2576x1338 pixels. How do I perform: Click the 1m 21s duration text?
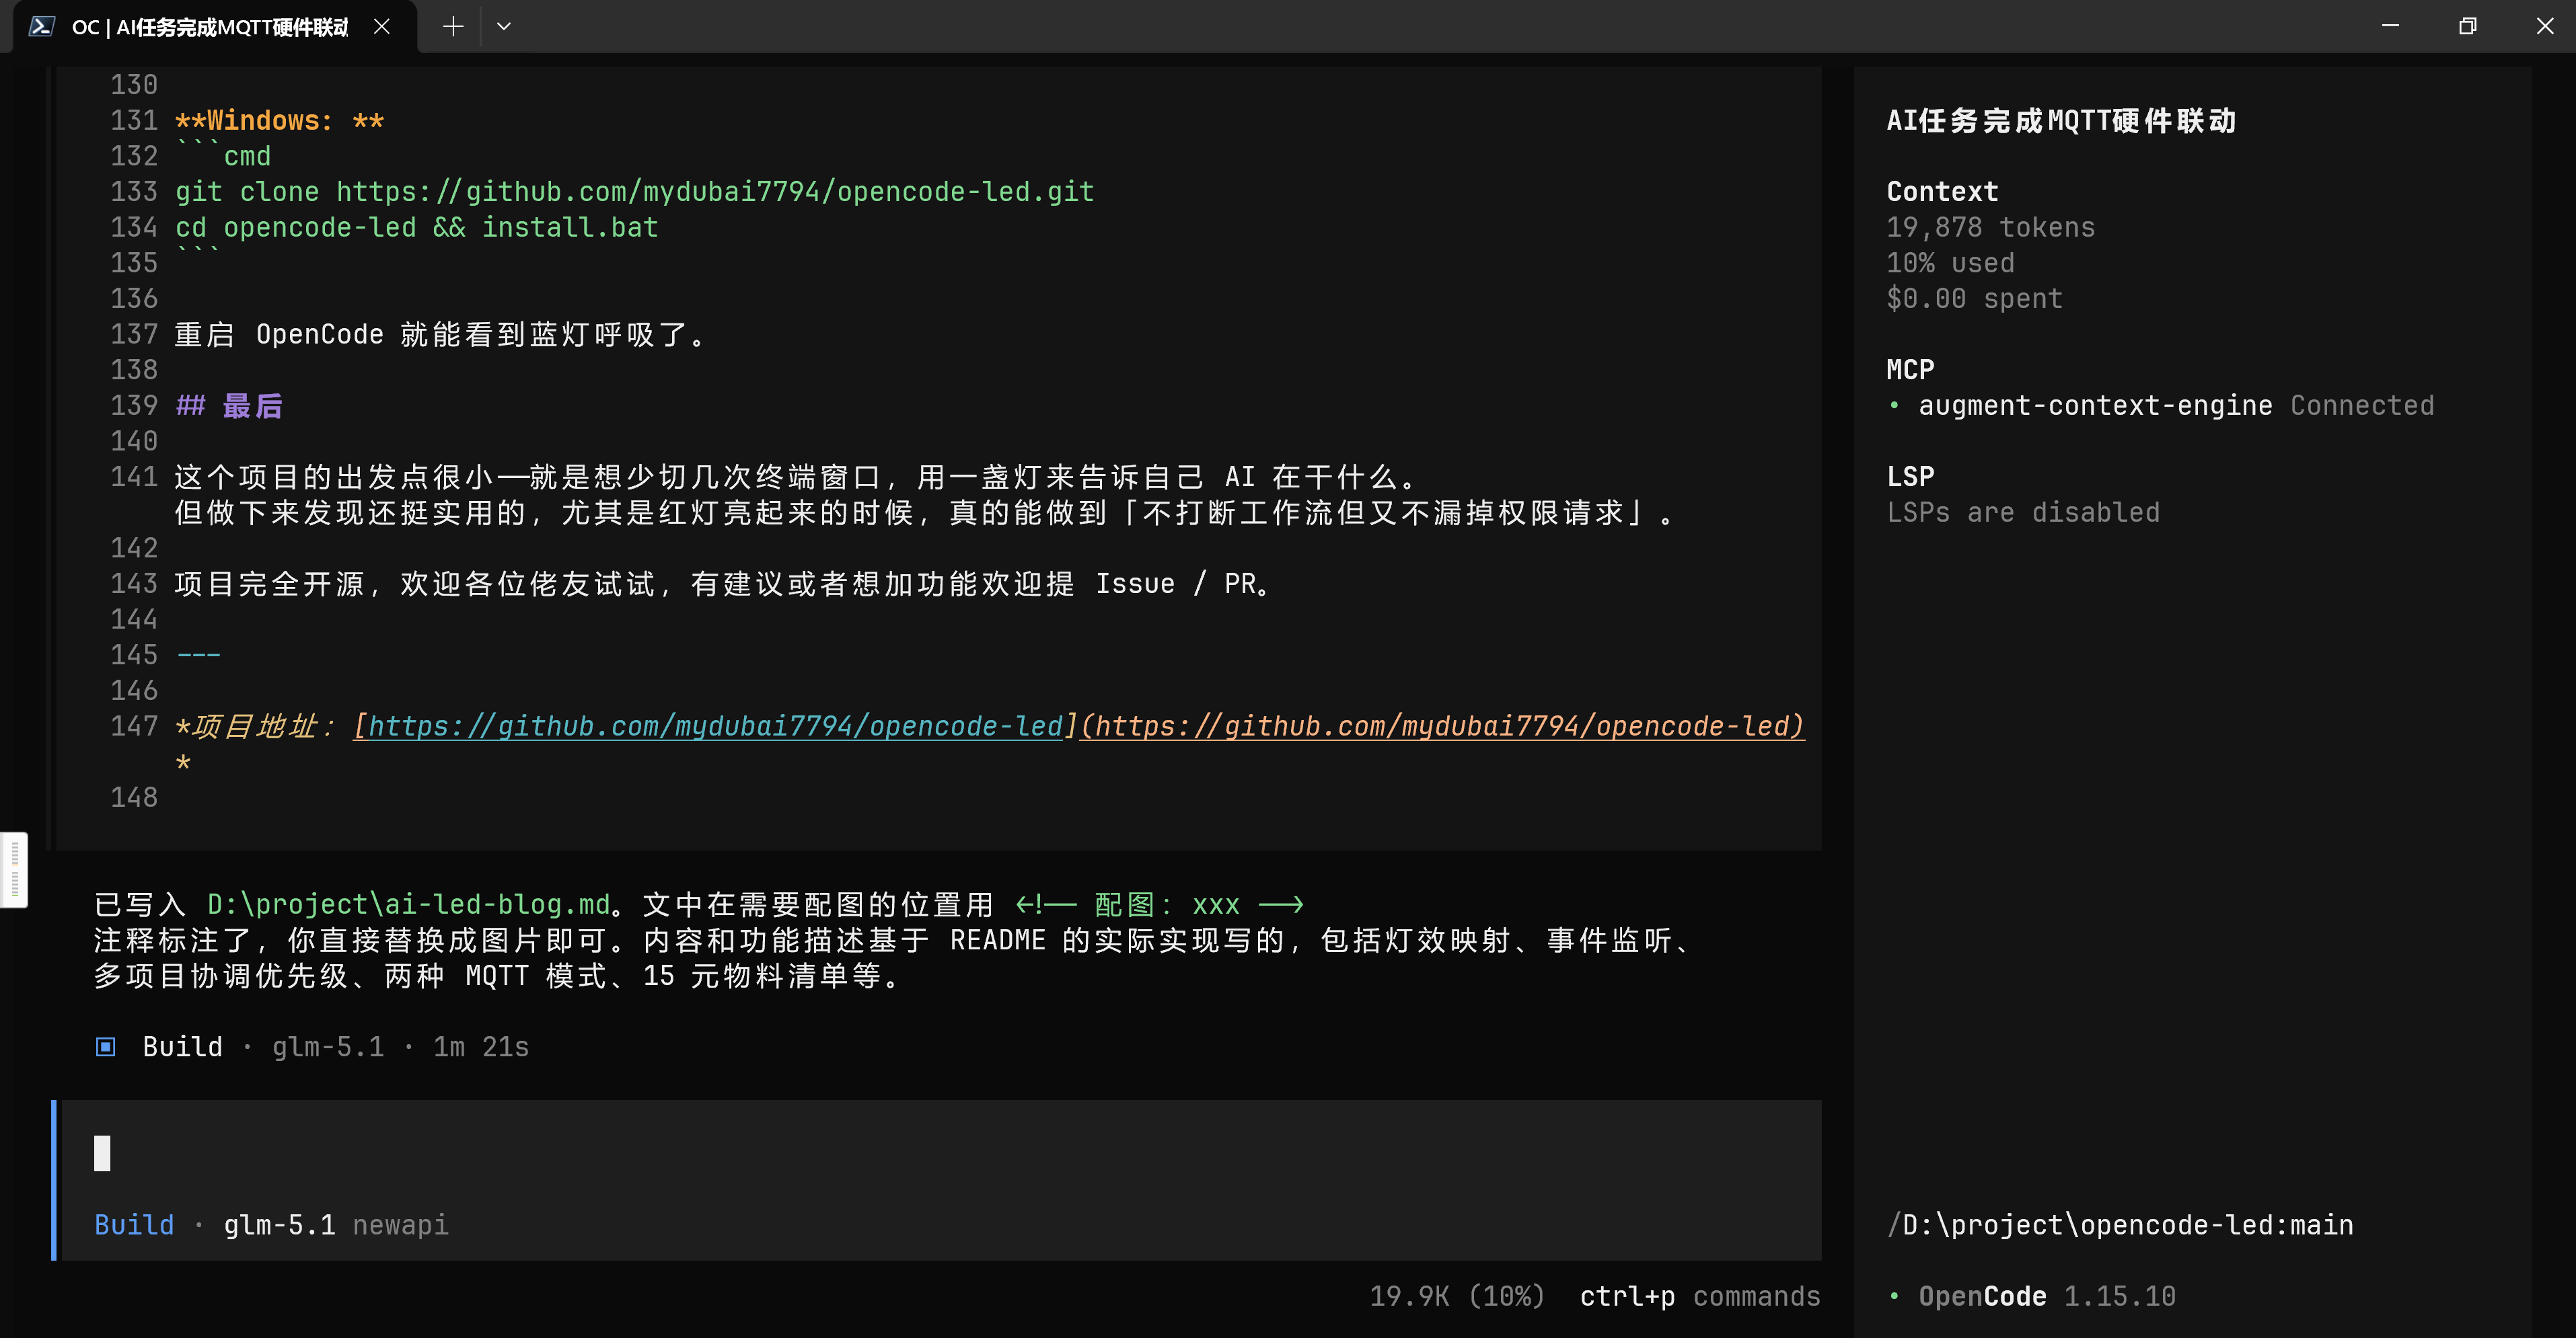pyautogui.click(x=481, y=1046)
